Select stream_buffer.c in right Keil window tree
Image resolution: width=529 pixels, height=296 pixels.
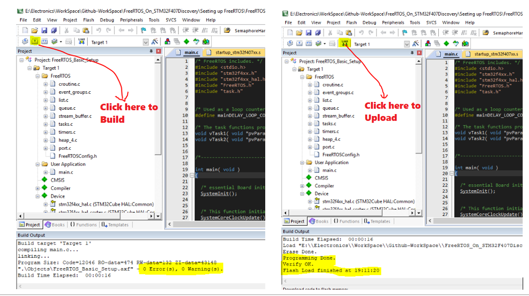tap(338, 116)
